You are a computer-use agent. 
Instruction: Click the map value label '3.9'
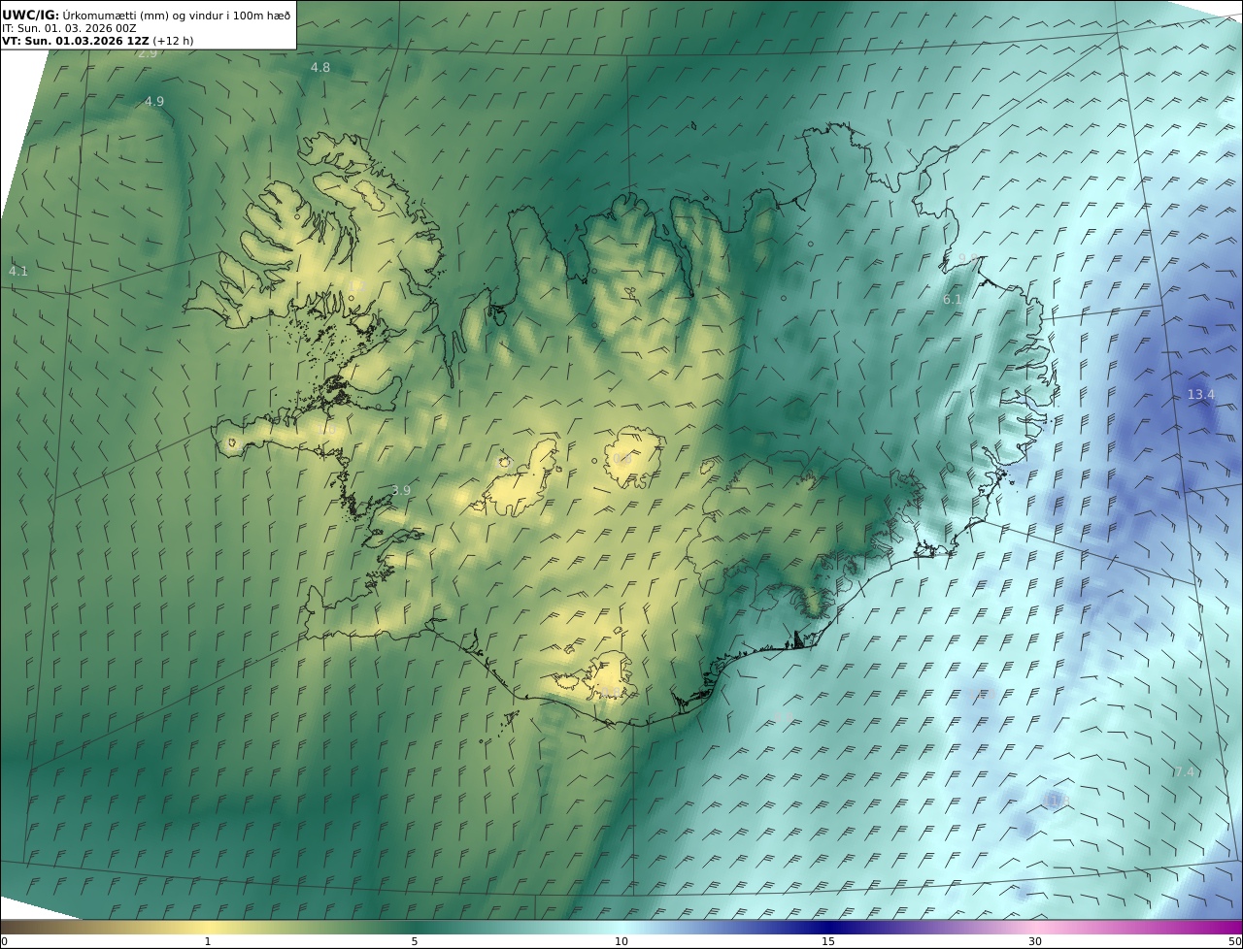tap(401, 491)
